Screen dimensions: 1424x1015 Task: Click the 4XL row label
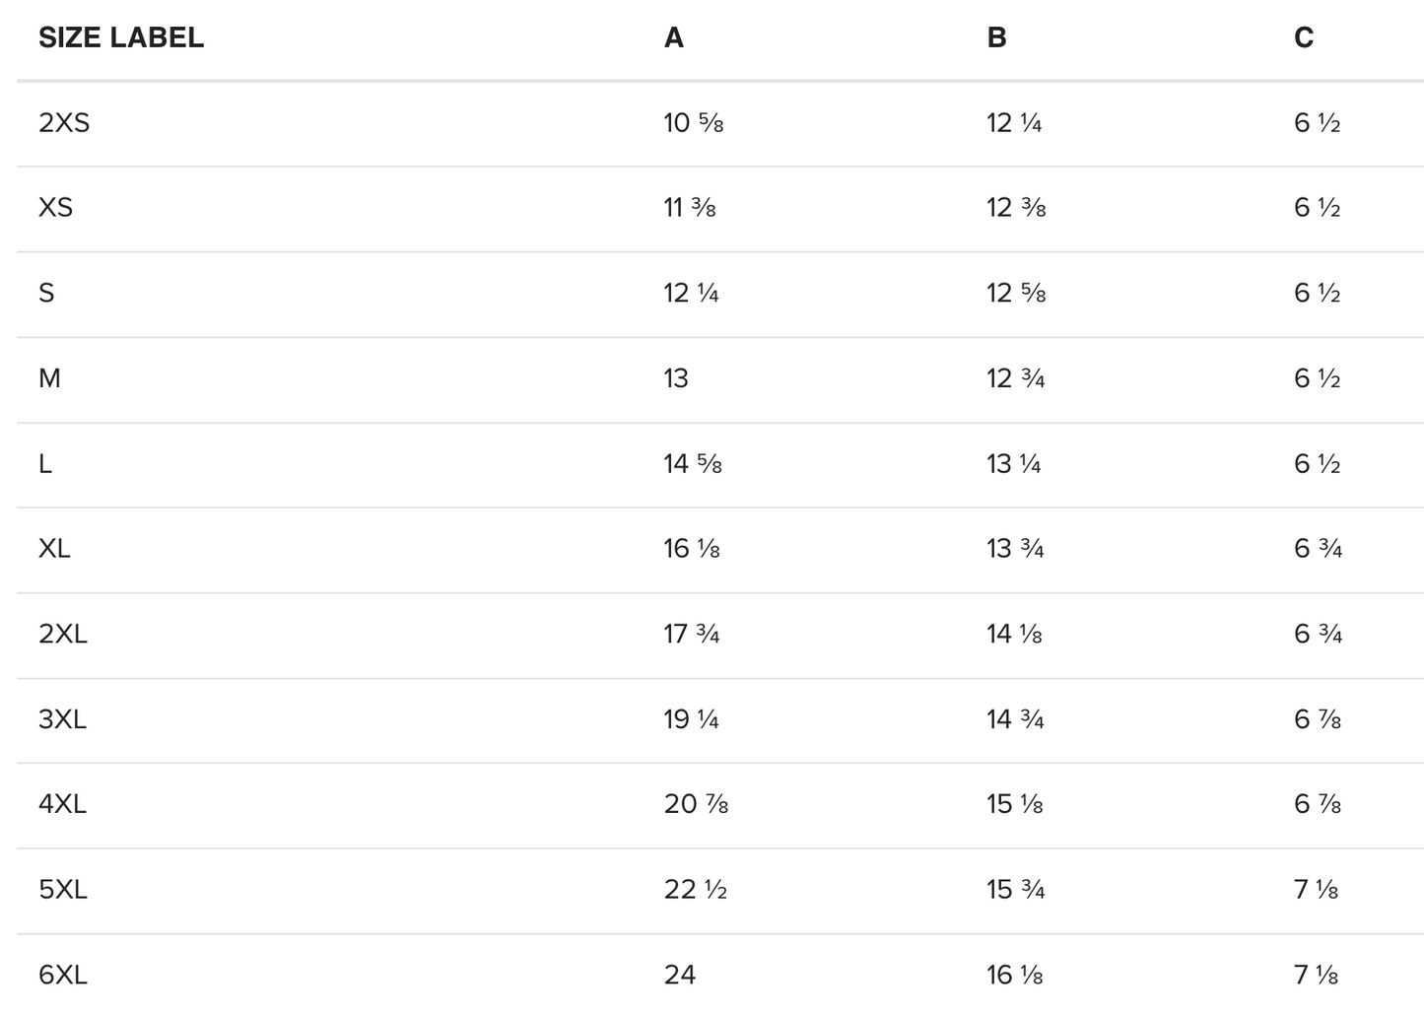coord(63,804)
